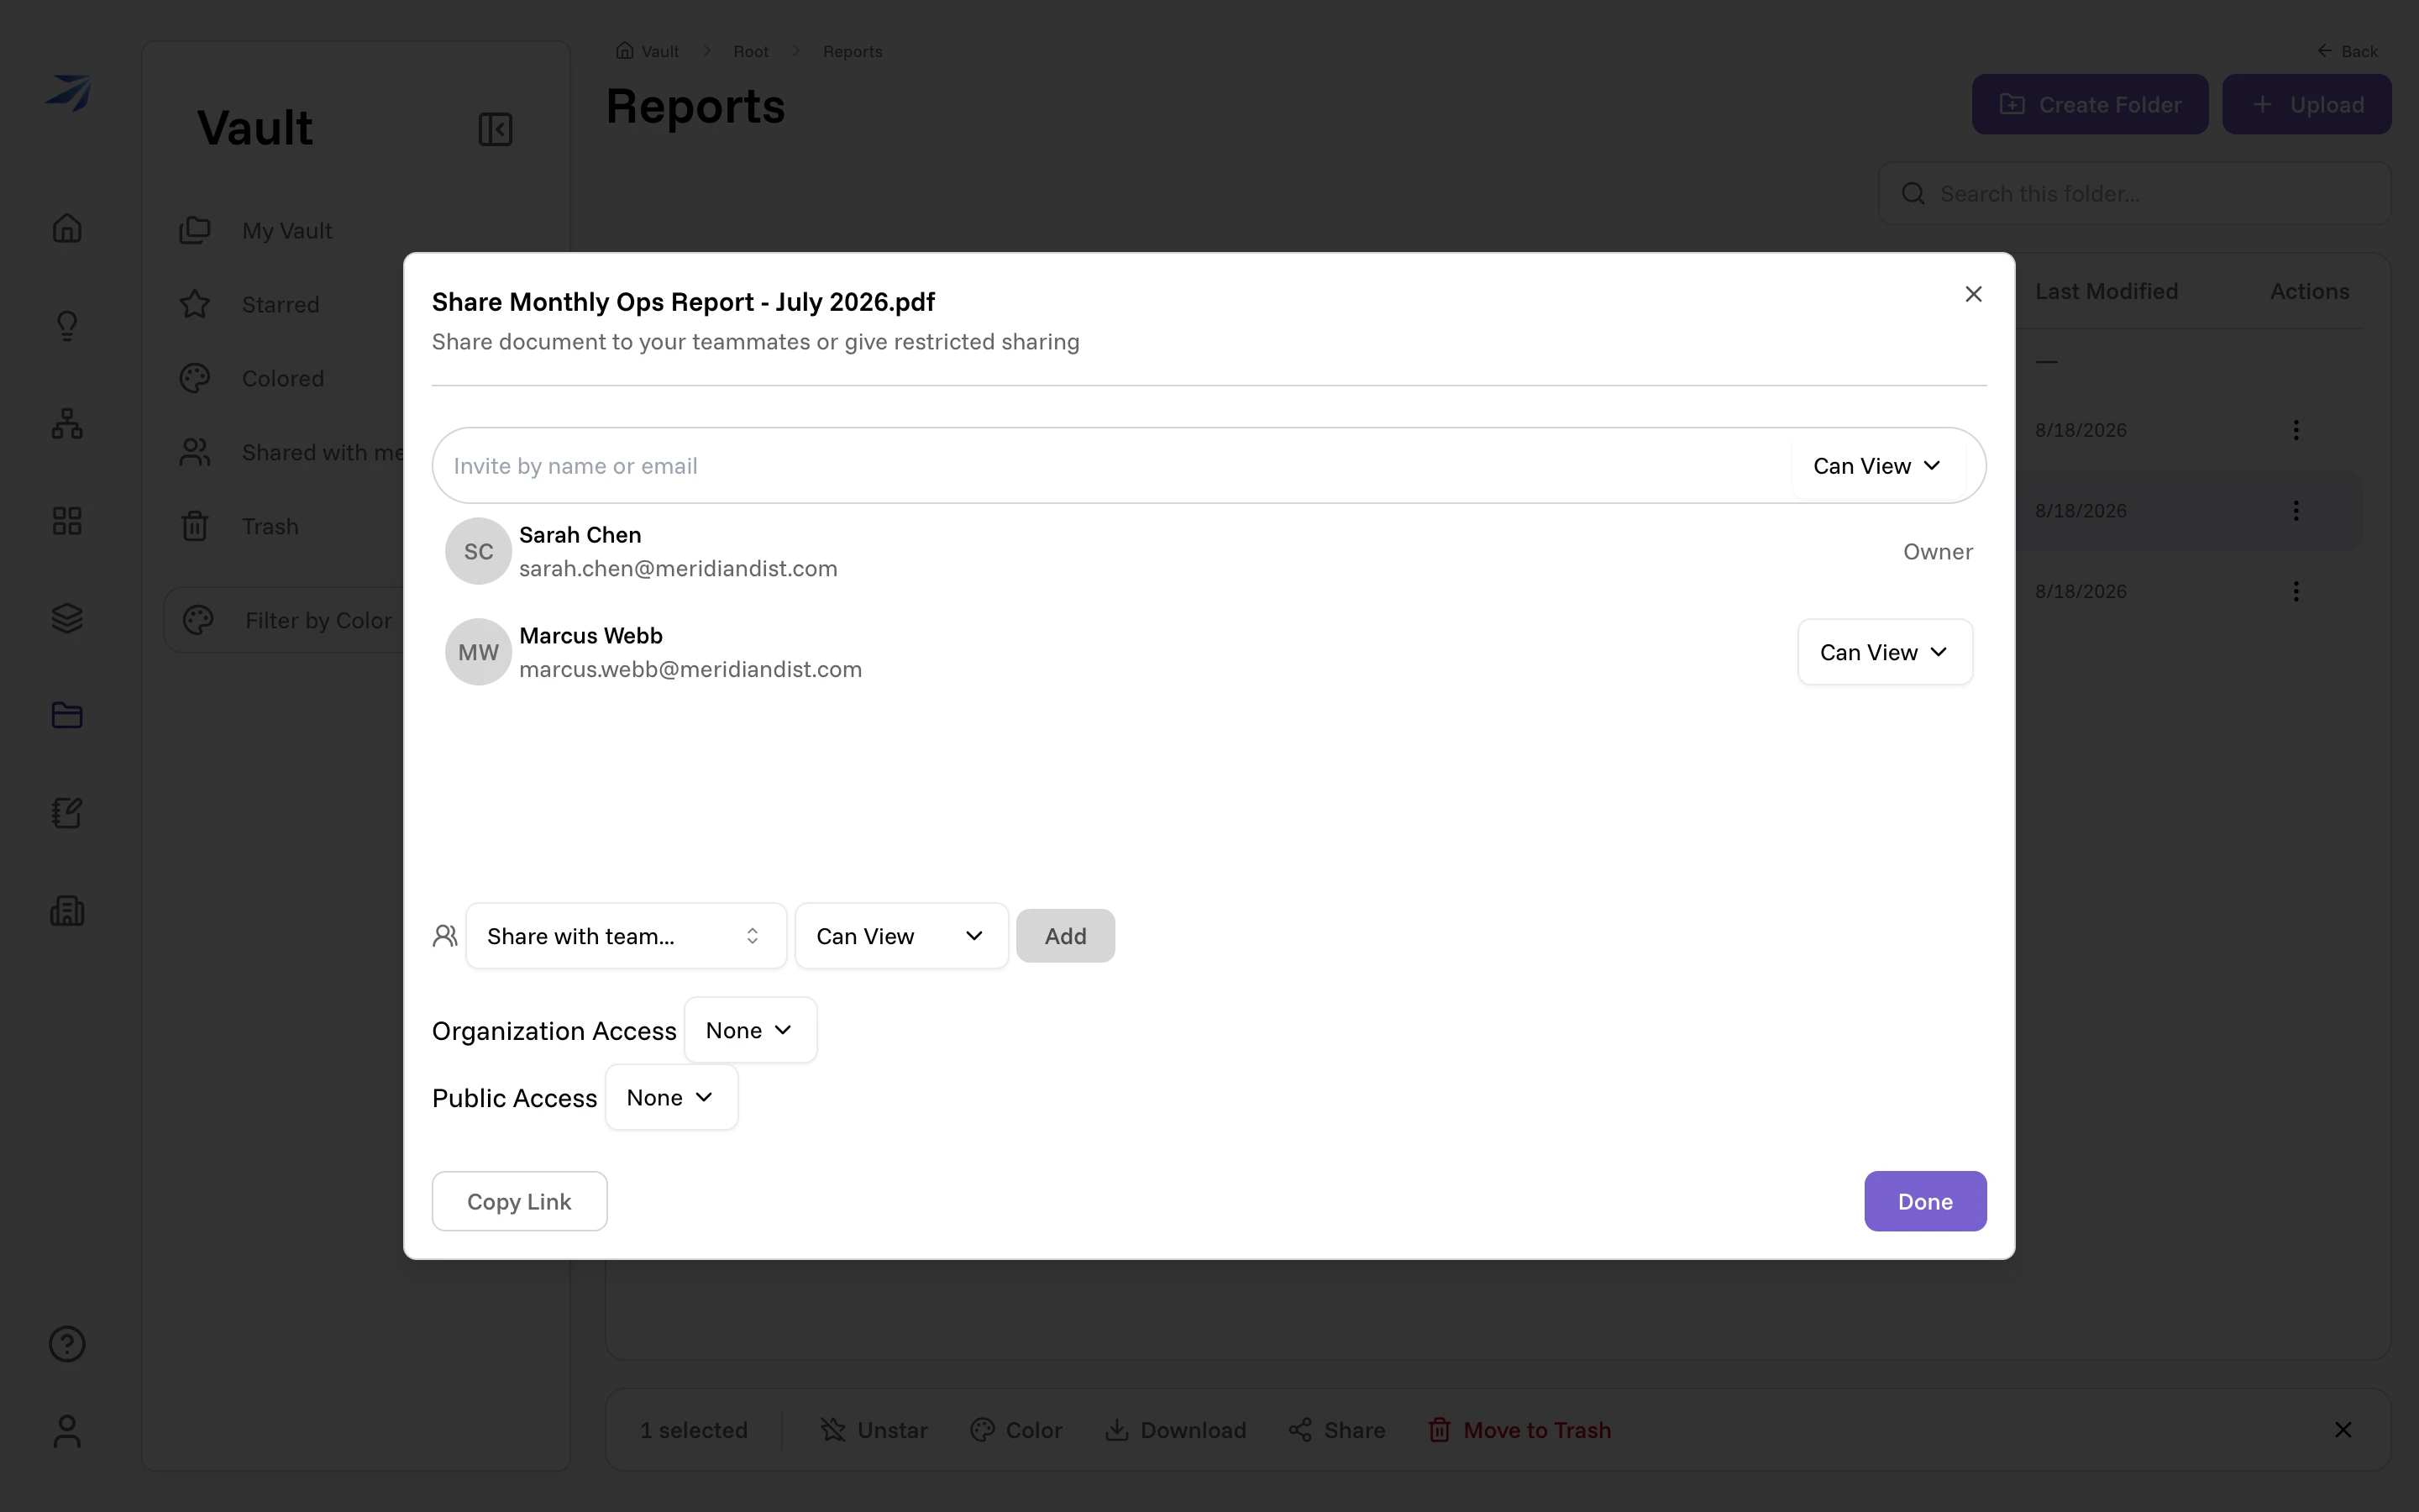
Task: Click the Owner label for Sarah Chen
Action: [x=1937, y=551]
